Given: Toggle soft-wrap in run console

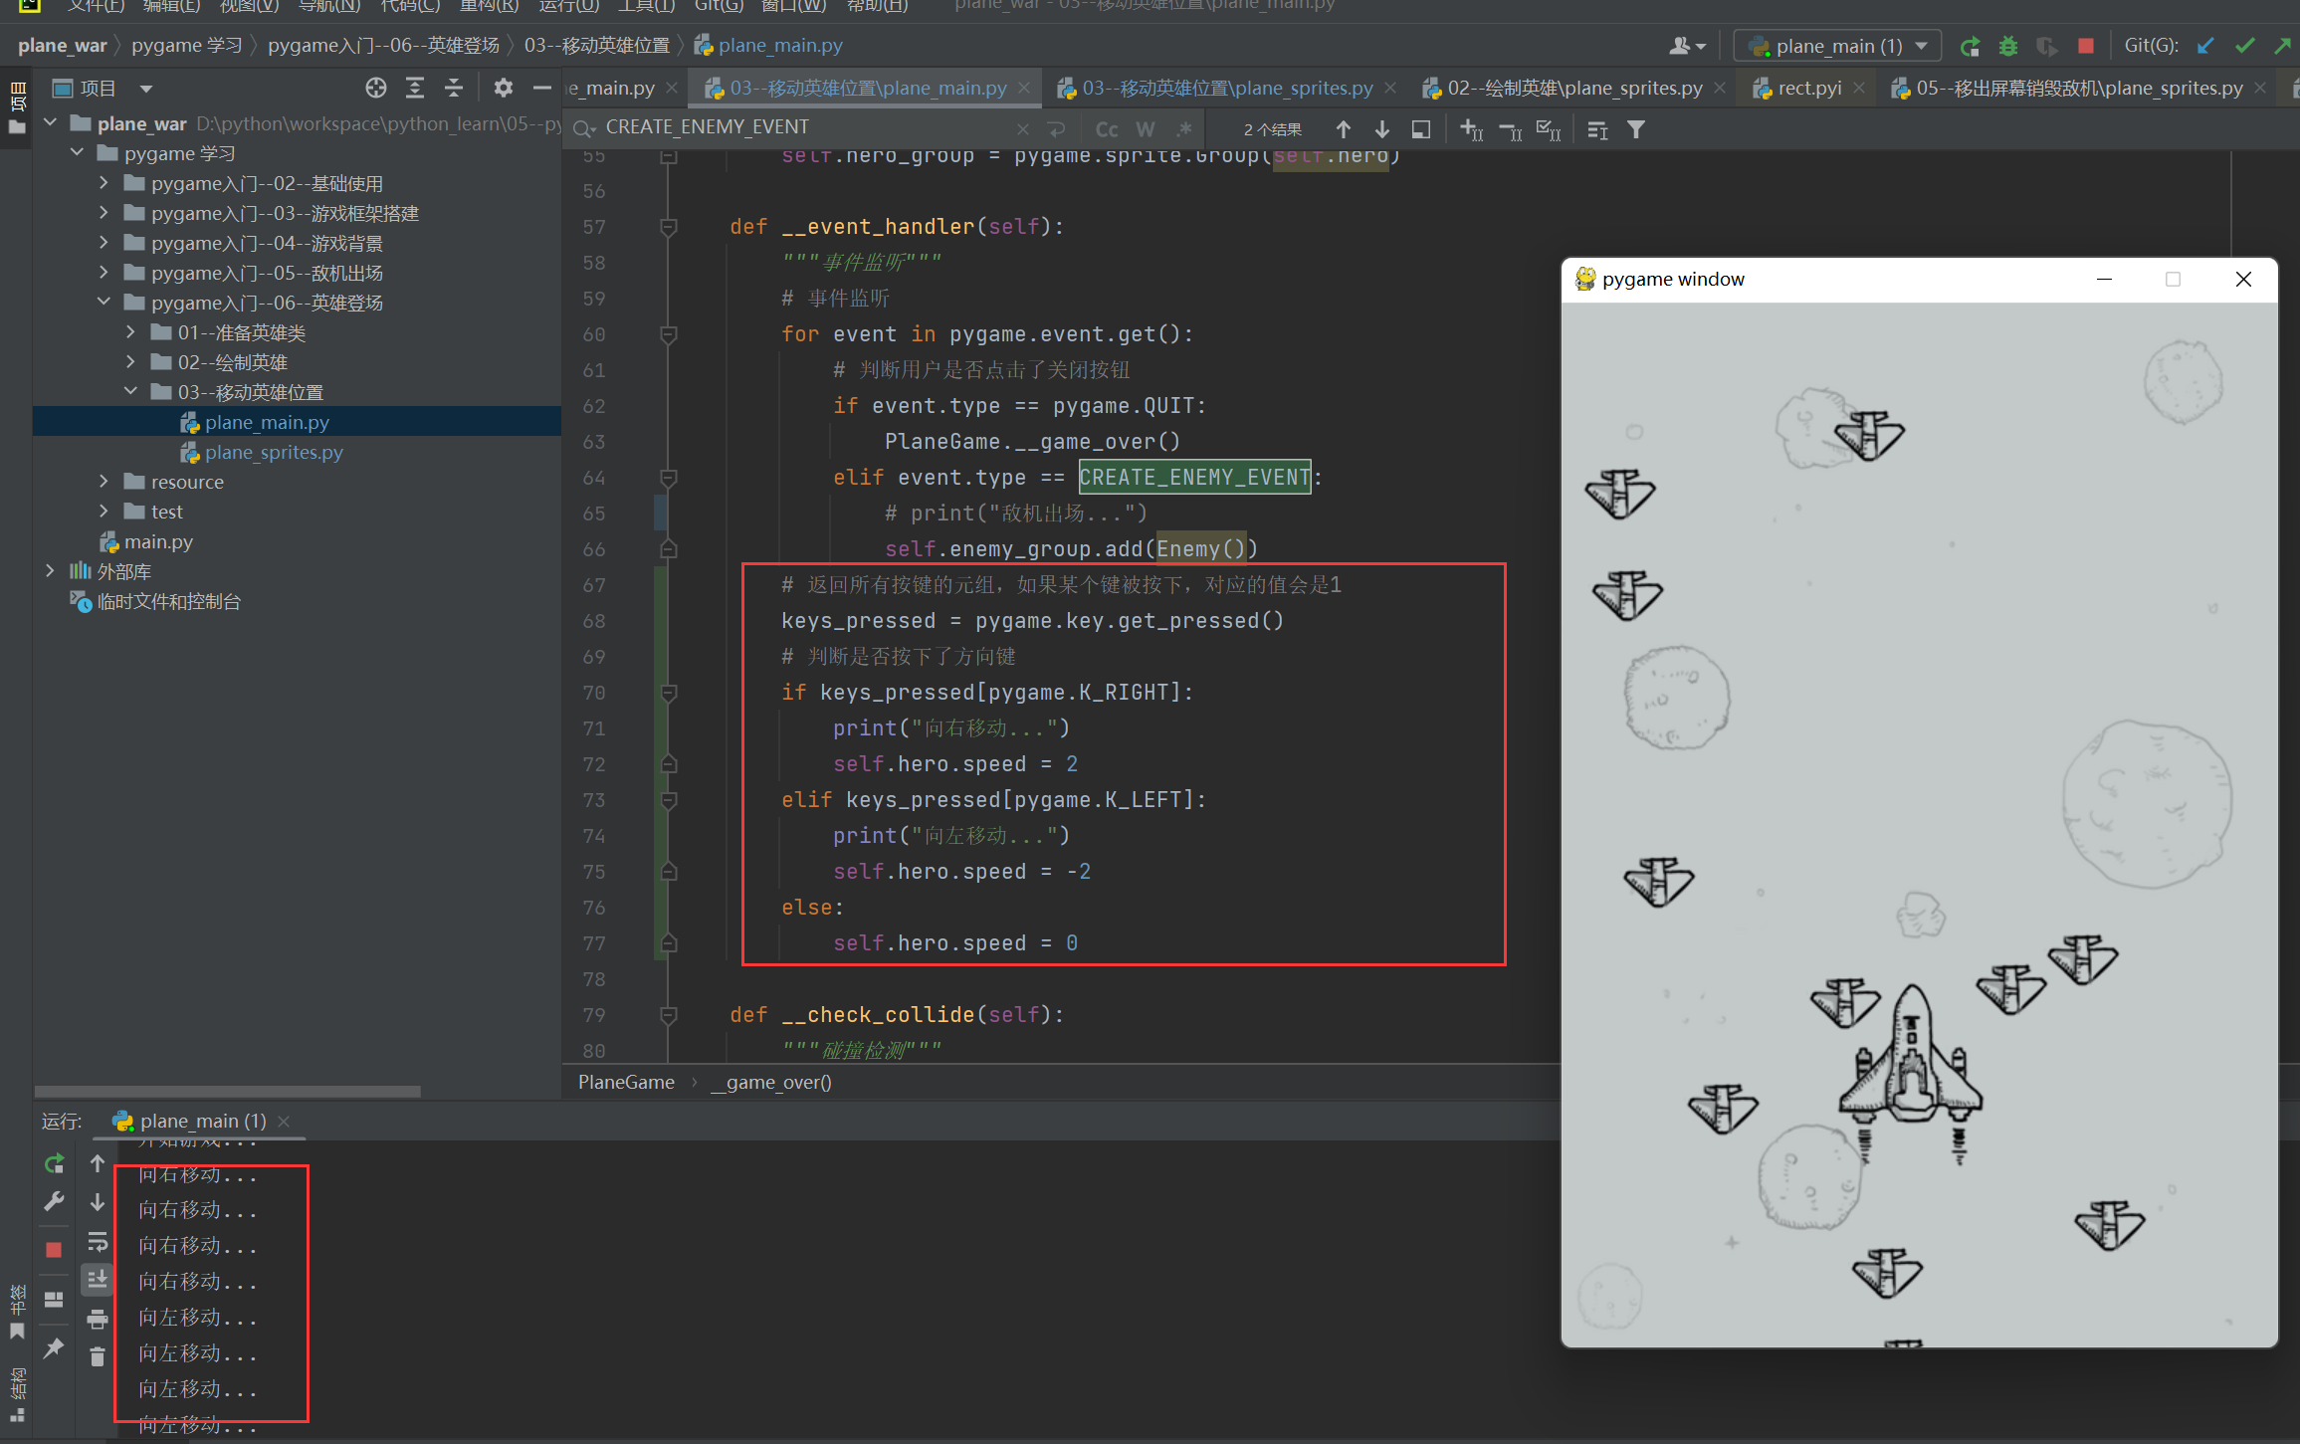Looking at the screenshot, I should click(97, 1241).
